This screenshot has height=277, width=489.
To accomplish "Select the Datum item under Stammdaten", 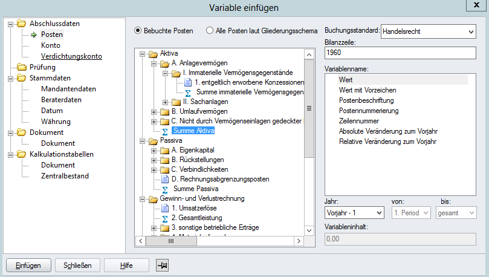I will (x=52, y=111).
